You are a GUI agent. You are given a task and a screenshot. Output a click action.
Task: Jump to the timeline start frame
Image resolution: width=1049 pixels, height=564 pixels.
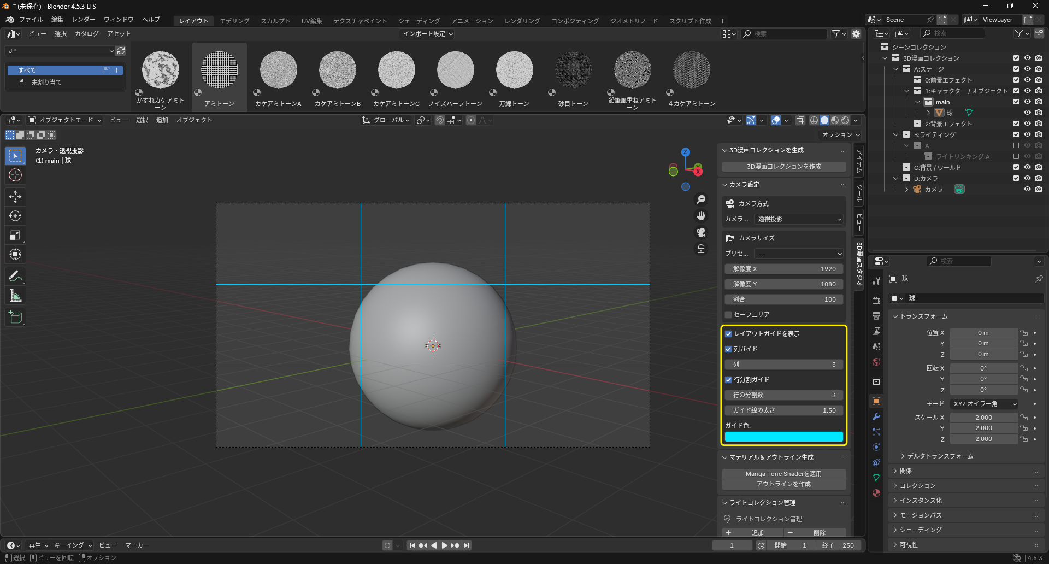412,545
